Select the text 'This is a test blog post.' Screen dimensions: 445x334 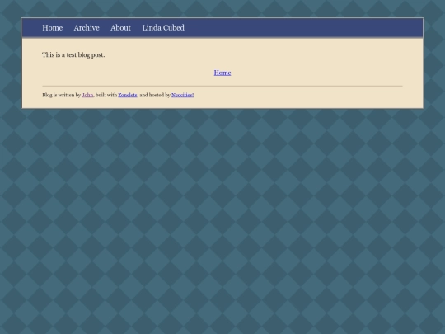tap(73, 54)
